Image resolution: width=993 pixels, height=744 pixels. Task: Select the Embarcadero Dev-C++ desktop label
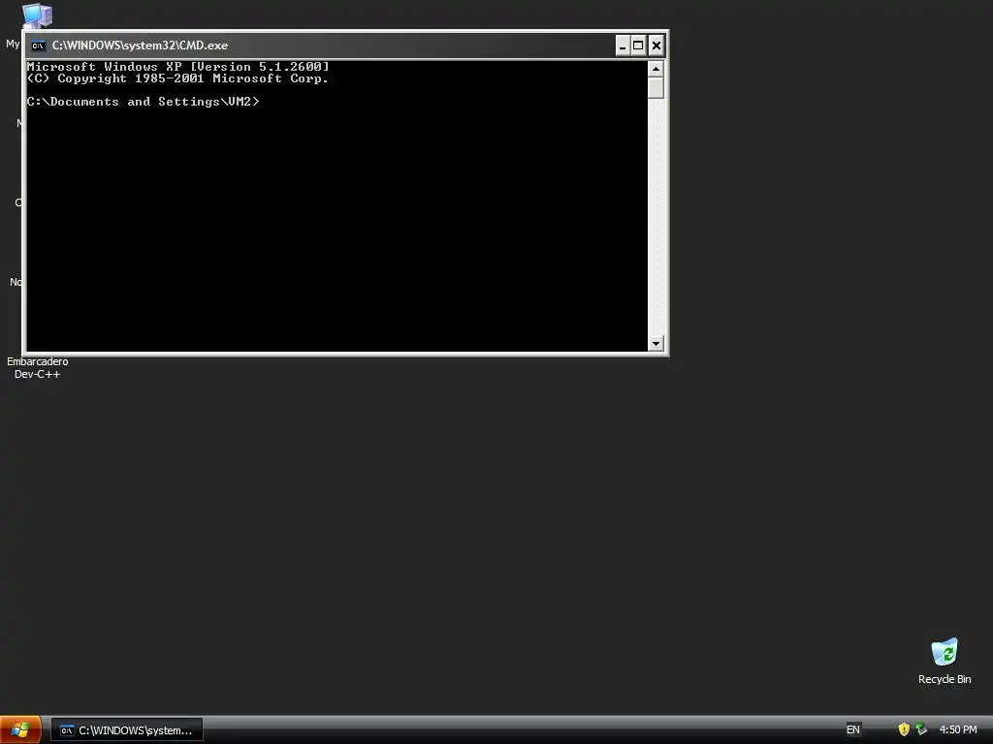click(x=38, y=367)
